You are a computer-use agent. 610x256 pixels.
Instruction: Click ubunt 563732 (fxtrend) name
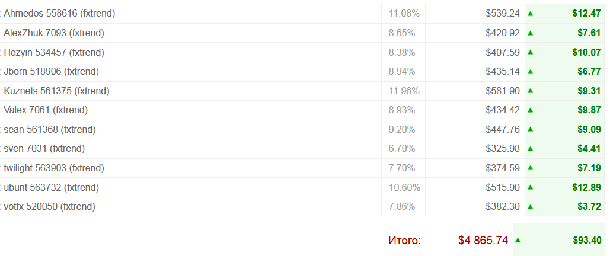(51, 187)
